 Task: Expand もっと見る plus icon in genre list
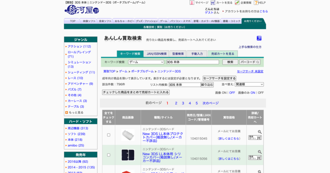[66, 113]
